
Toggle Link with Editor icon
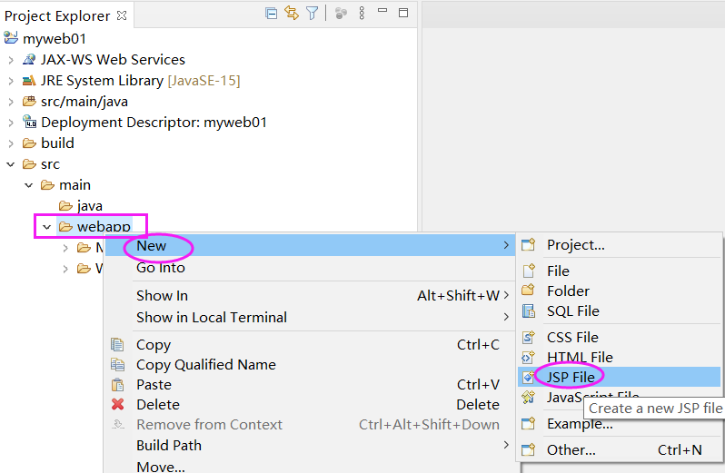point(292,13)
